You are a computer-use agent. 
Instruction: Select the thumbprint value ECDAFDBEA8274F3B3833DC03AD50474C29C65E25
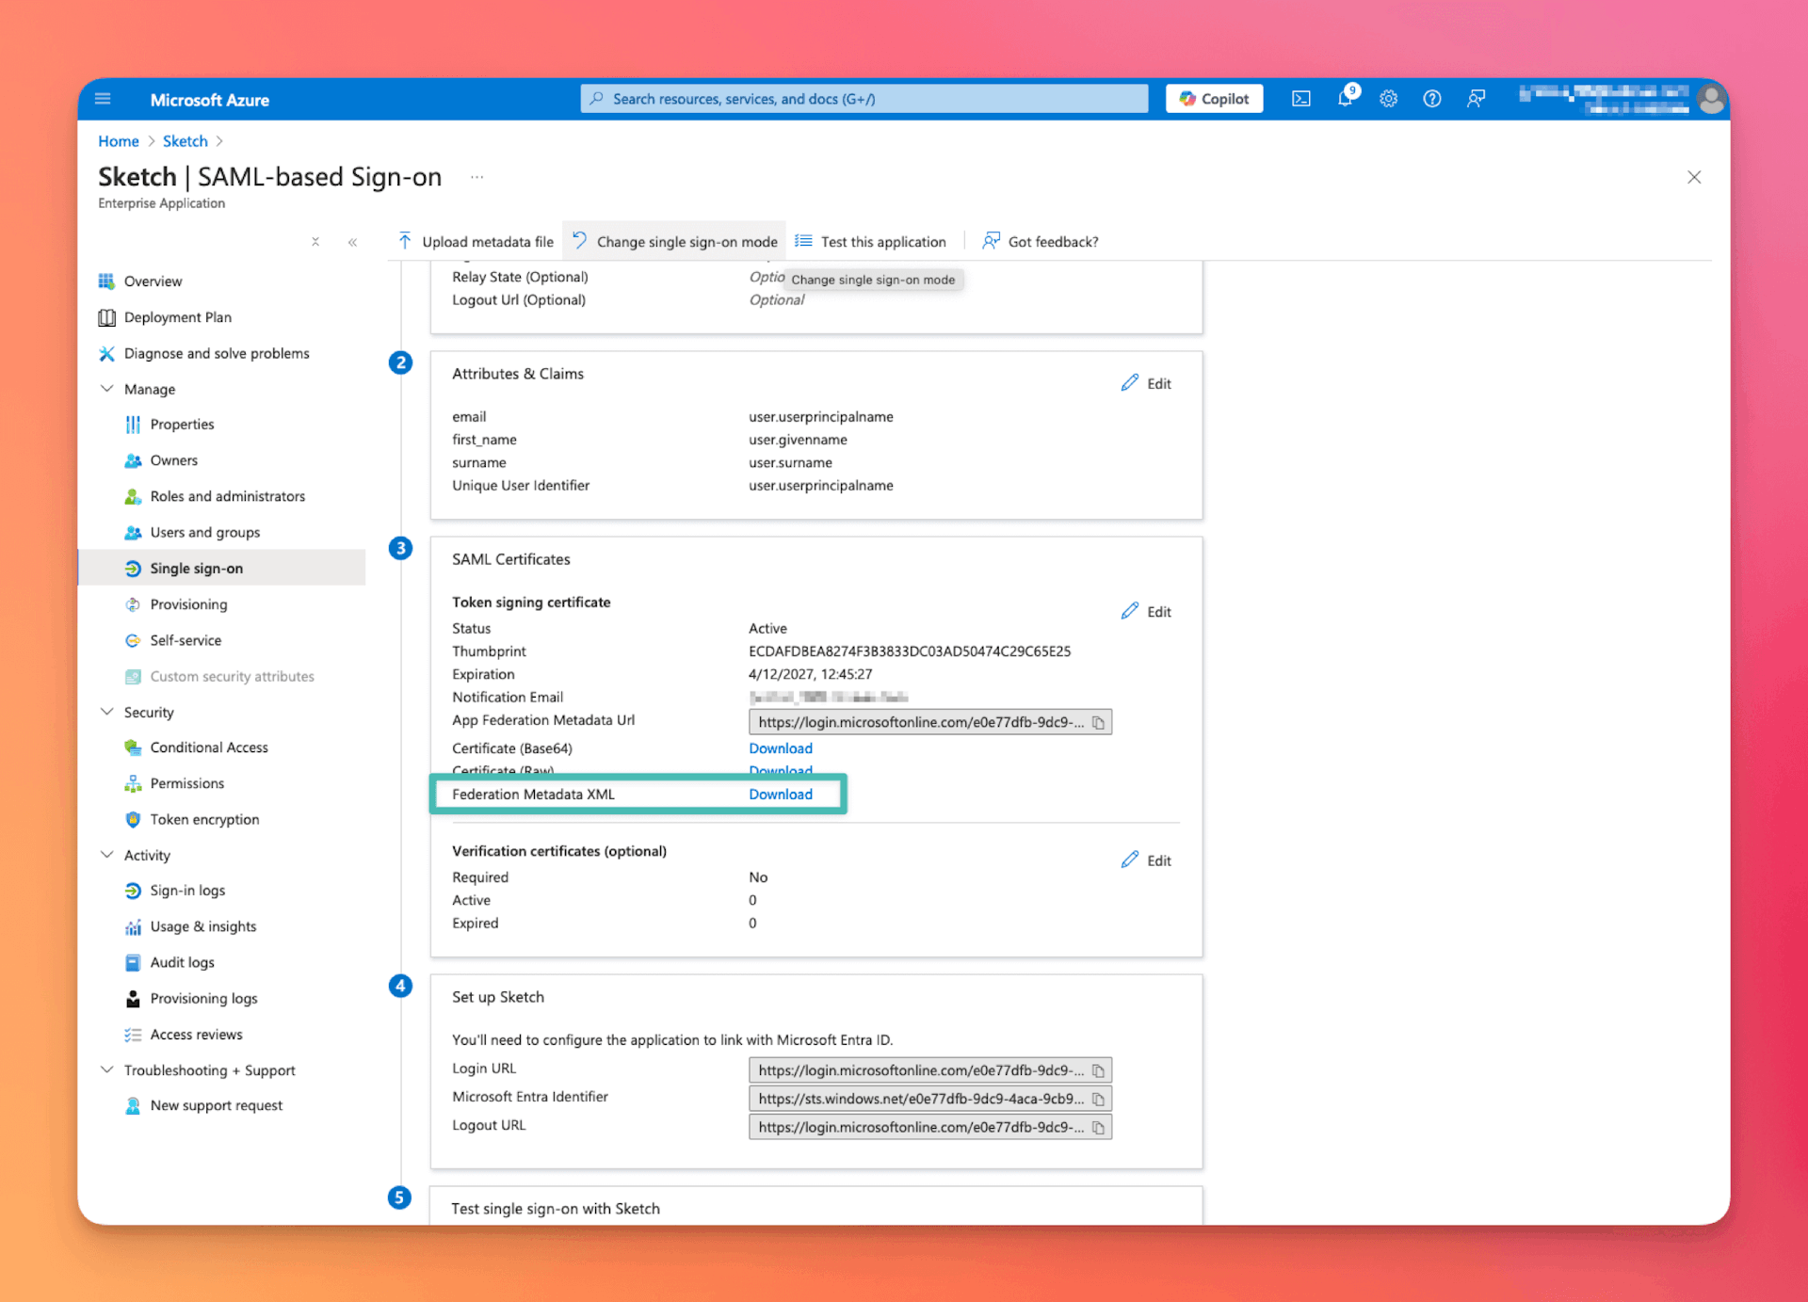(x=910, y=651)
